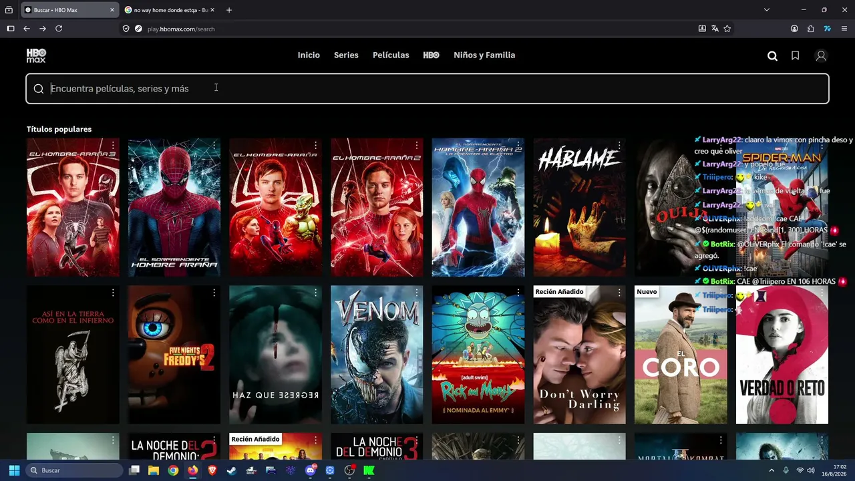This screenshot has height=481, width=855.
Task: Open El Sorprendente Hombre Araña 2 poster
Action: pyautogui.click(x=478, y=207)
